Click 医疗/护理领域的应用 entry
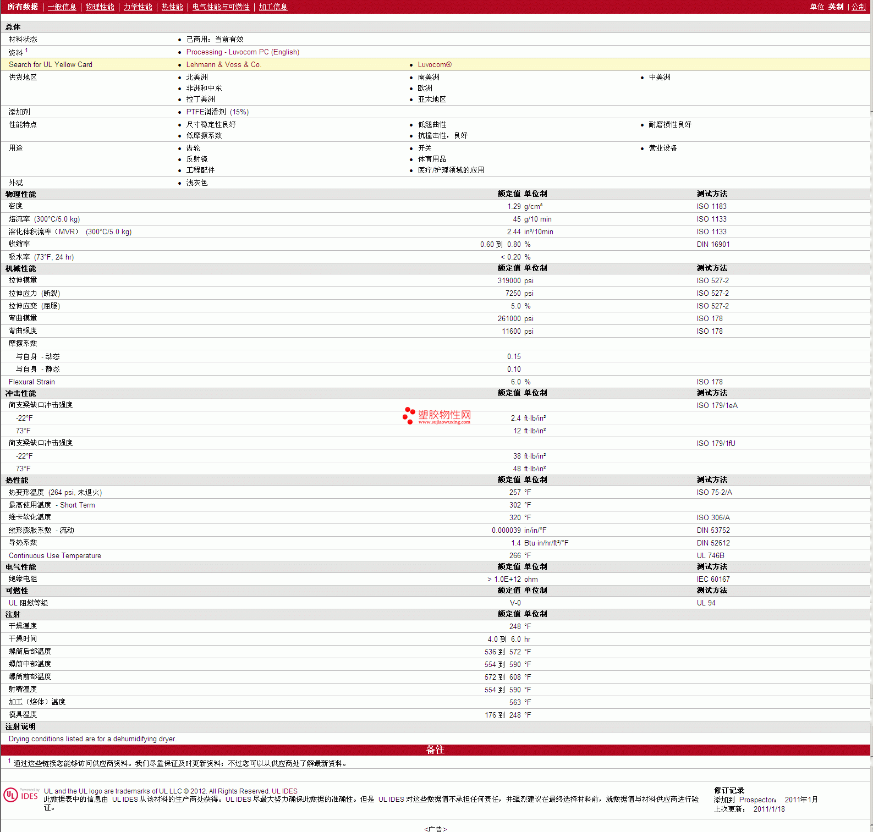873x832 pixels. click(x=451, y=170)
